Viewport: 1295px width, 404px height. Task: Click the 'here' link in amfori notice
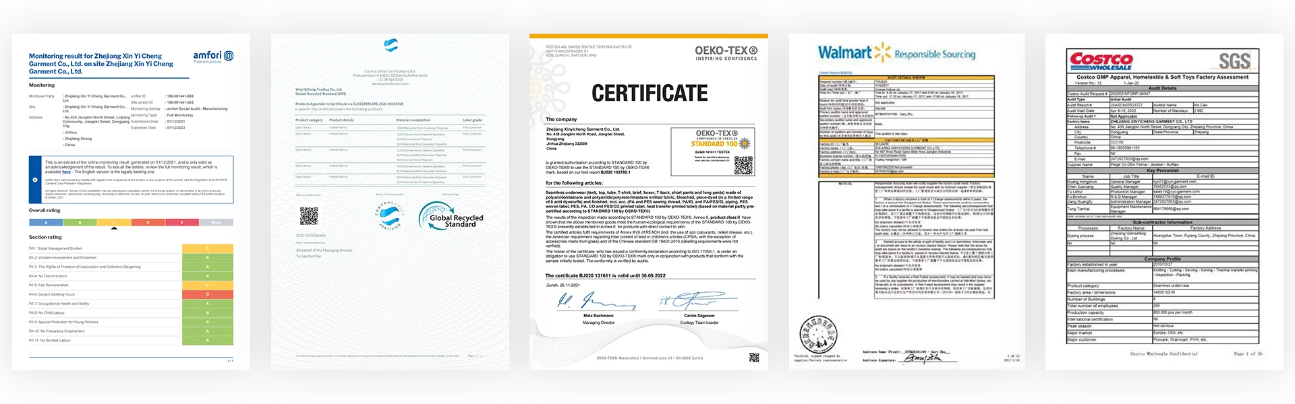66,172
